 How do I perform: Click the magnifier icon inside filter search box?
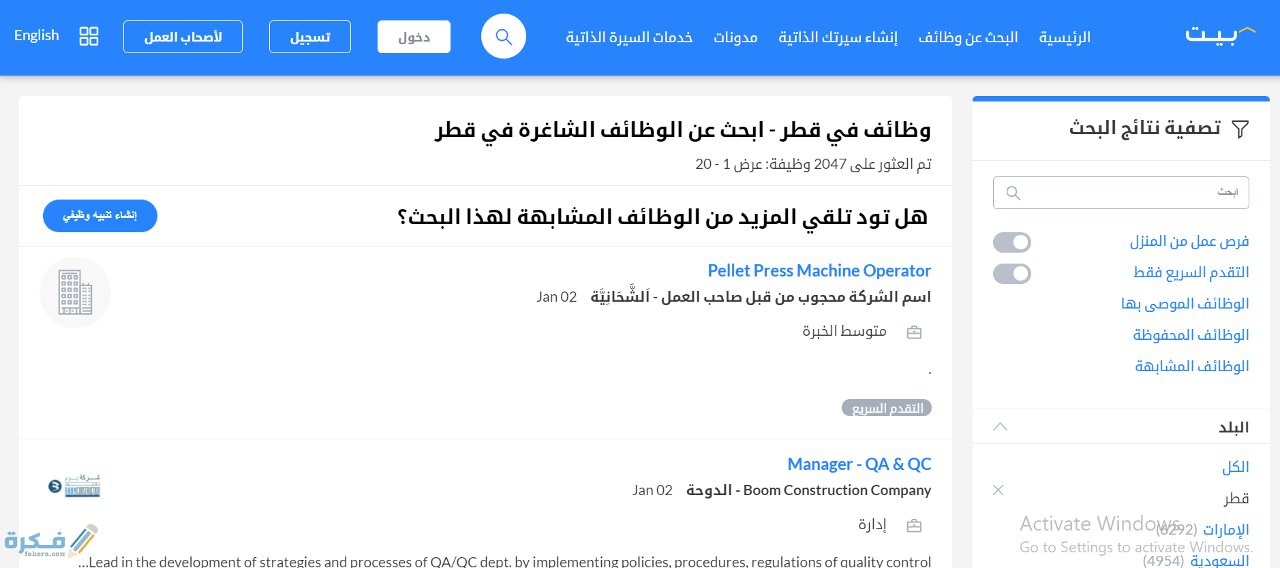tap(1013, 193)
